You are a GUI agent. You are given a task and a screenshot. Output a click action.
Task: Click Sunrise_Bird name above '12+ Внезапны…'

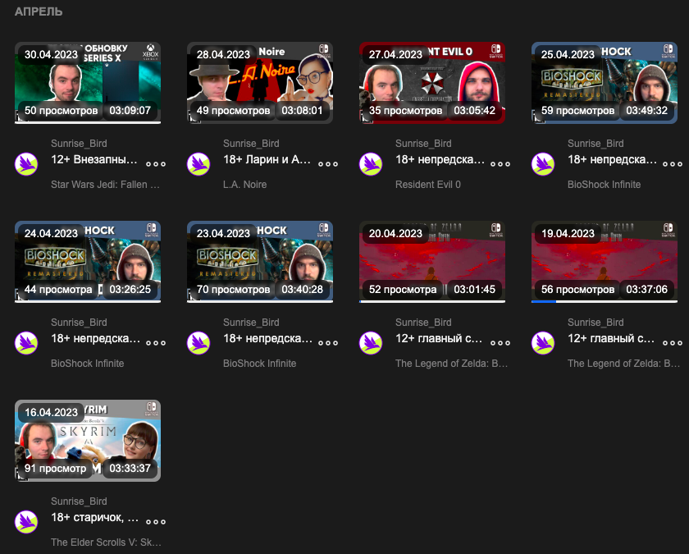(x=79, y=144)
